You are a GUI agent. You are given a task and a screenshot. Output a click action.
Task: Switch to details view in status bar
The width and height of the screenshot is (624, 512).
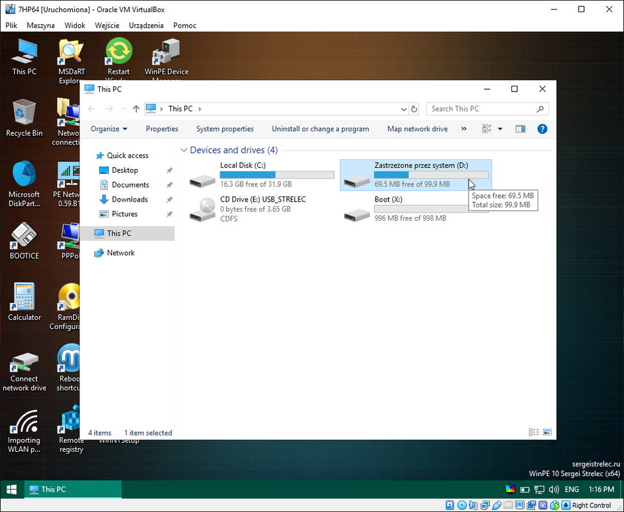pos(534,432)
